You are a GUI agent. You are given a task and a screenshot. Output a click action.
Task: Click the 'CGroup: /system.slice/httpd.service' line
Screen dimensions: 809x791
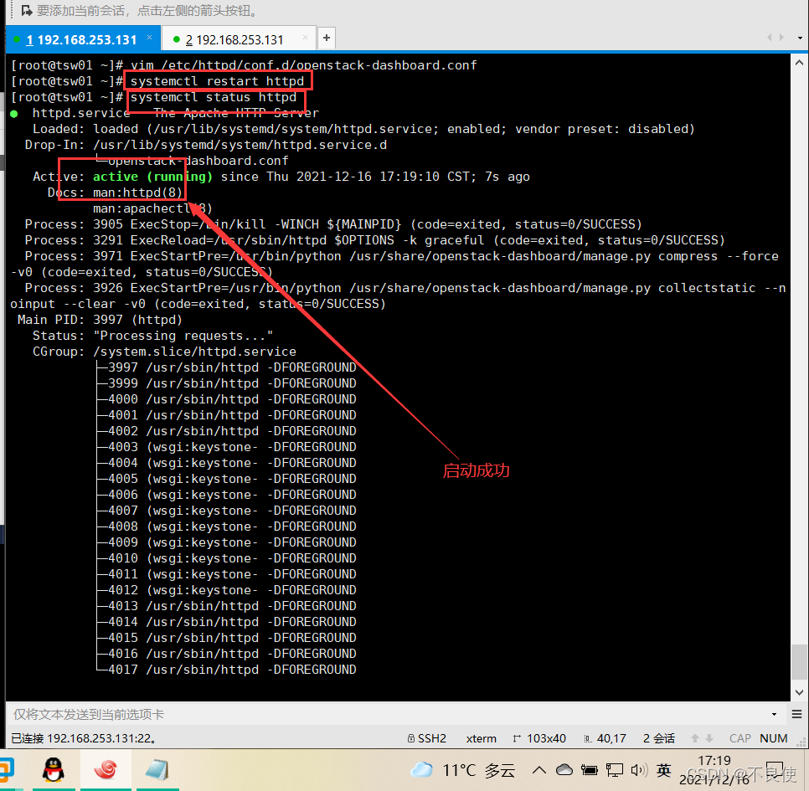click(x=164, y=352)
